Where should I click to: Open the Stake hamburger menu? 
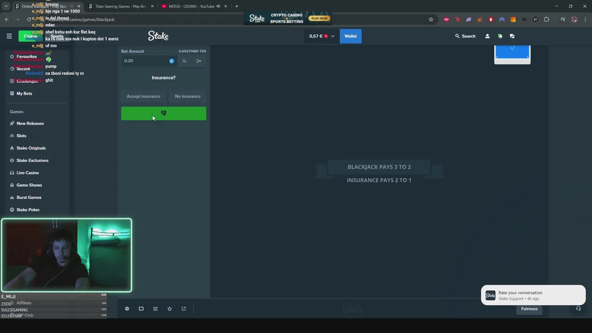click(9, 36)
